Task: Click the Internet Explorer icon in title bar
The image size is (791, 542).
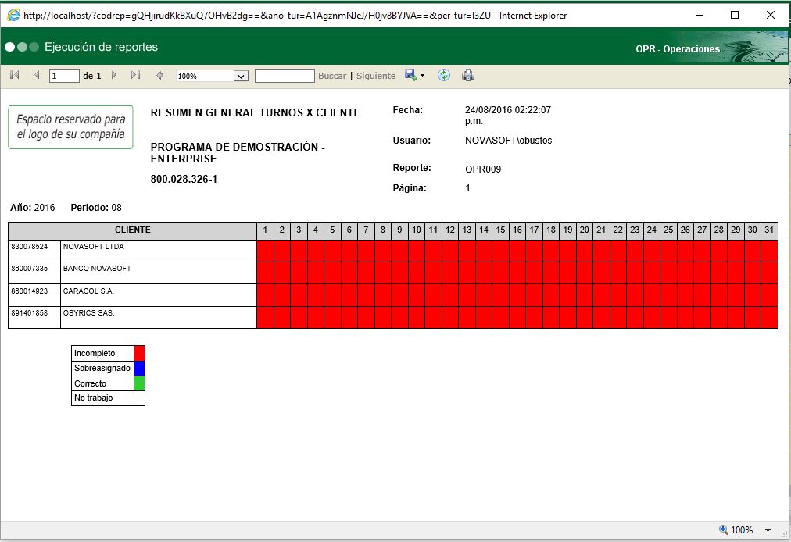Action: click(x=13, y=15)
